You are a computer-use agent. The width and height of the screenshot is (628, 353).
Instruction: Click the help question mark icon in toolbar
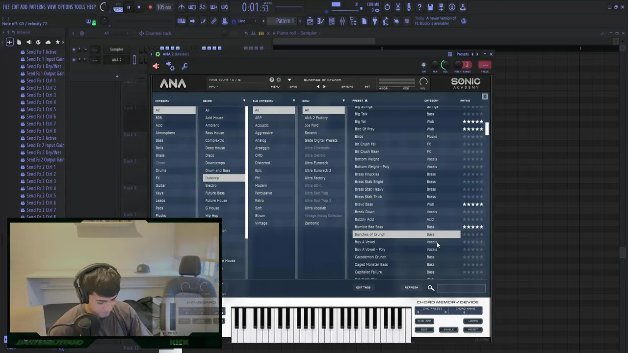pyautogui.click(x=419, y=7)
